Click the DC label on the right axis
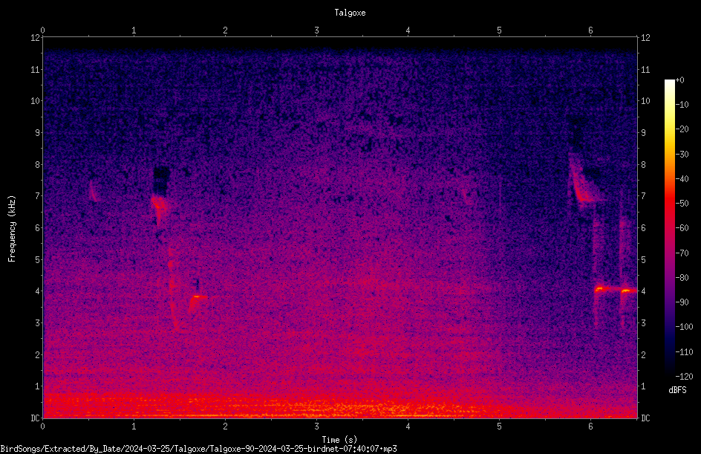This screenshot has height=454, width=701. tap(645, 418)
